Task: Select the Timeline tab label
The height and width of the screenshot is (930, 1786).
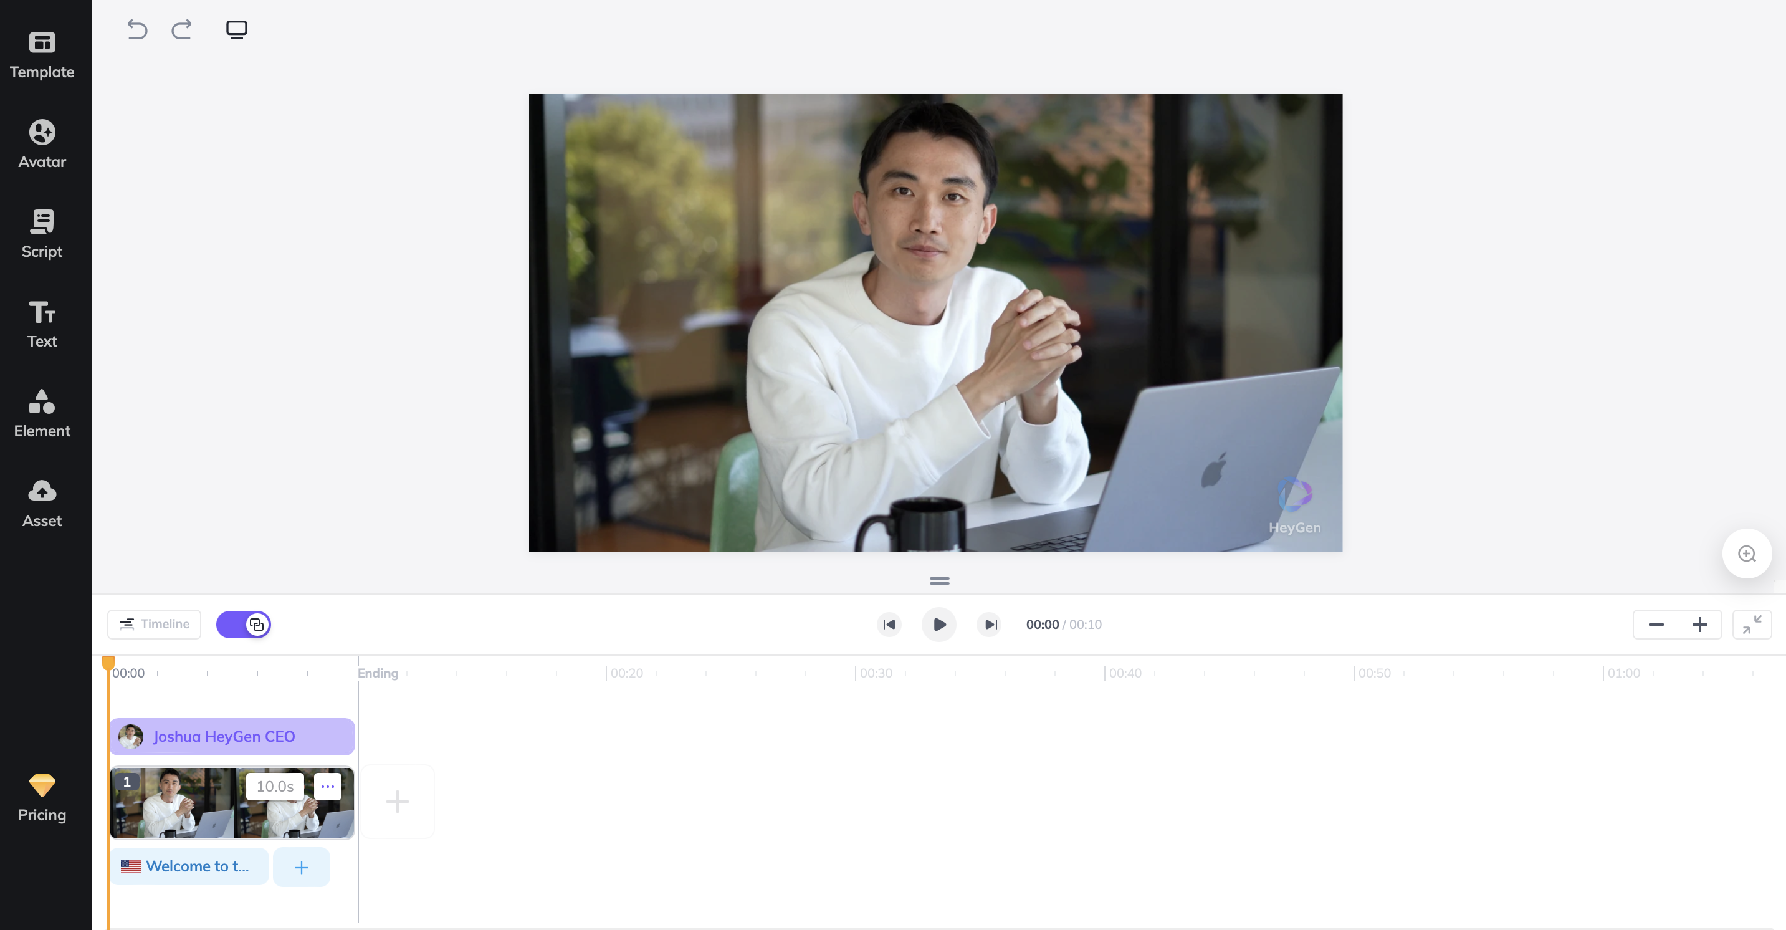Action: coord(164,624)
